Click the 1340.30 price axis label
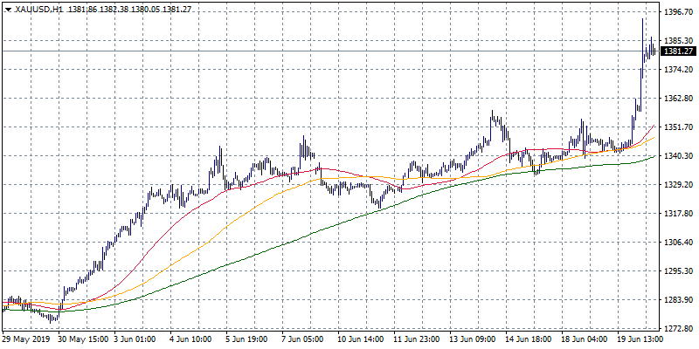This screenshot has width=699, height=349. [x=678, y=156]
